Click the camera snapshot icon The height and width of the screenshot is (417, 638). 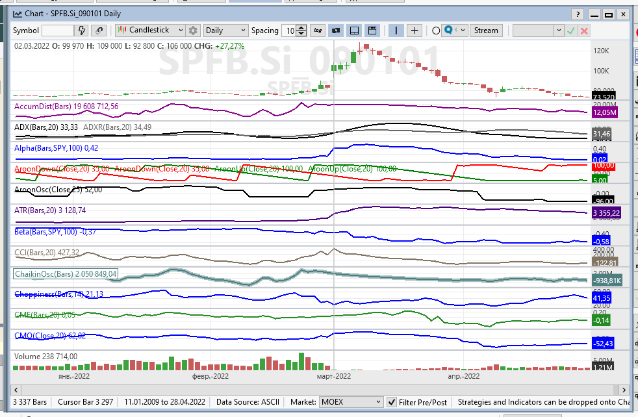[336, 31]
